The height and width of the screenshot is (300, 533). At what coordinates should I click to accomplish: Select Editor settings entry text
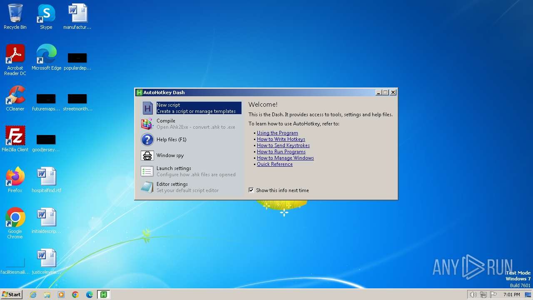click(x=172, y=184)
